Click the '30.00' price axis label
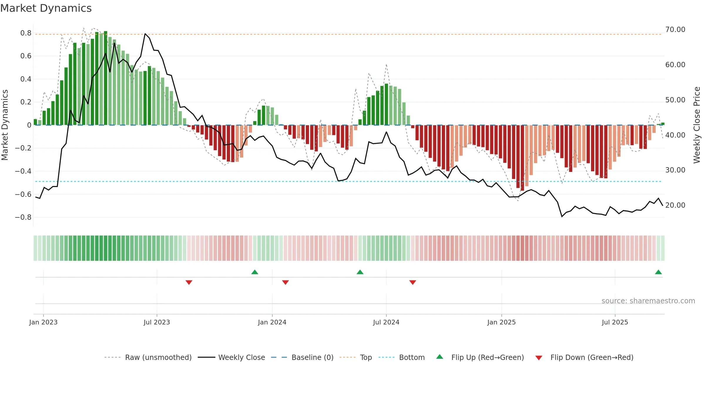 [x=675, y=170]
